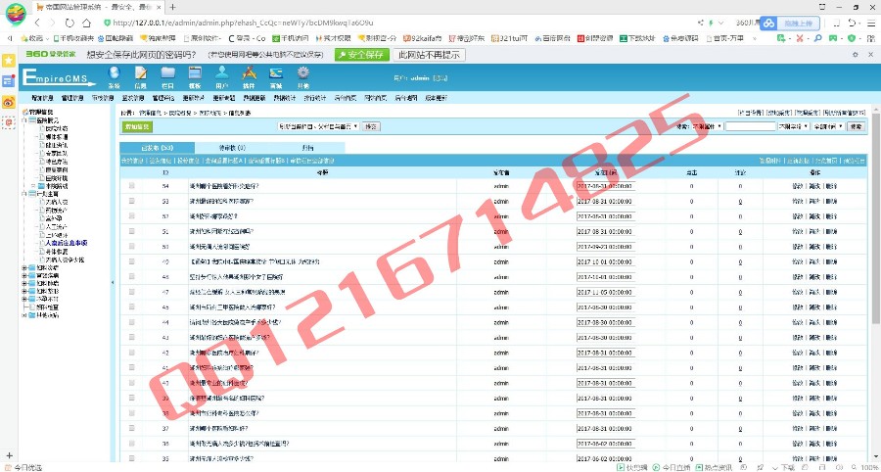
Task: Open a new browser tab
Action: (172, 7)
